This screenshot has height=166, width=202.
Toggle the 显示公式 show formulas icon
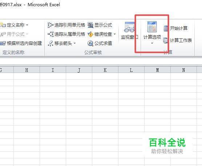[90, 25]
